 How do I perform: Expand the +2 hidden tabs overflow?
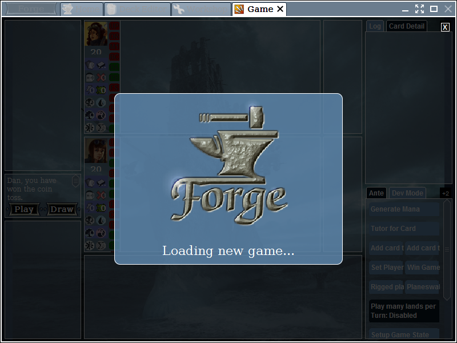[x=446, y=193]
